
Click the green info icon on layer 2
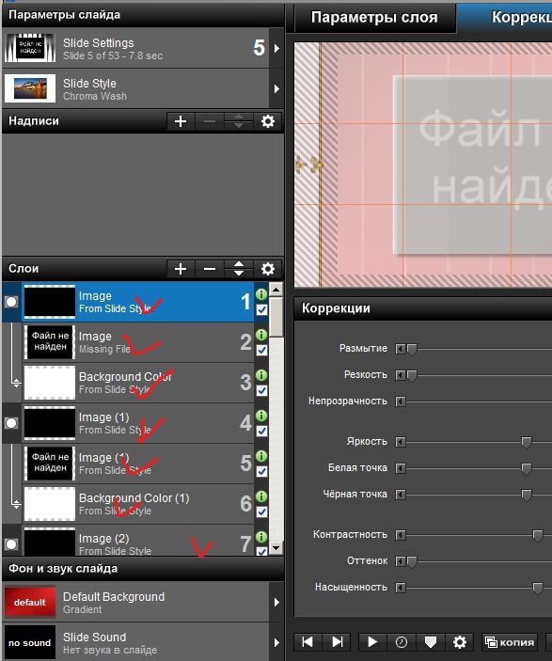pos(261,335)
